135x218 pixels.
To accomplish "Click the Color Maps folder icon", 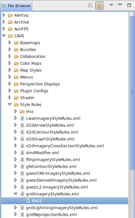I will coord(16,64).
